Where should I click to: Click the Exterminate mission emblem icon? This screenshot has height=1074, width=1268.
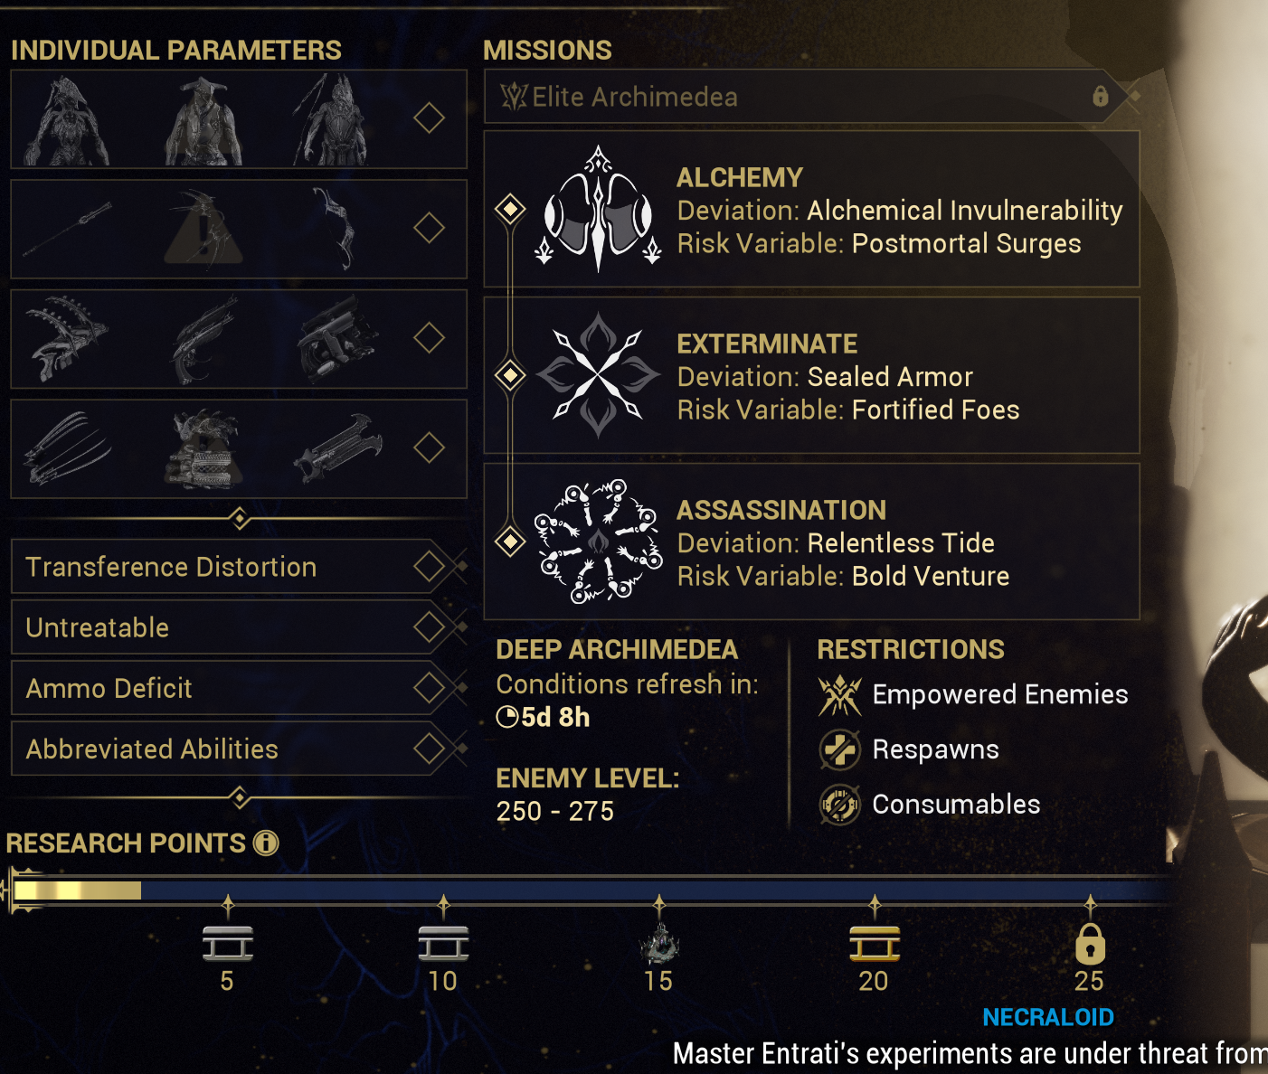tap(598, 375)
